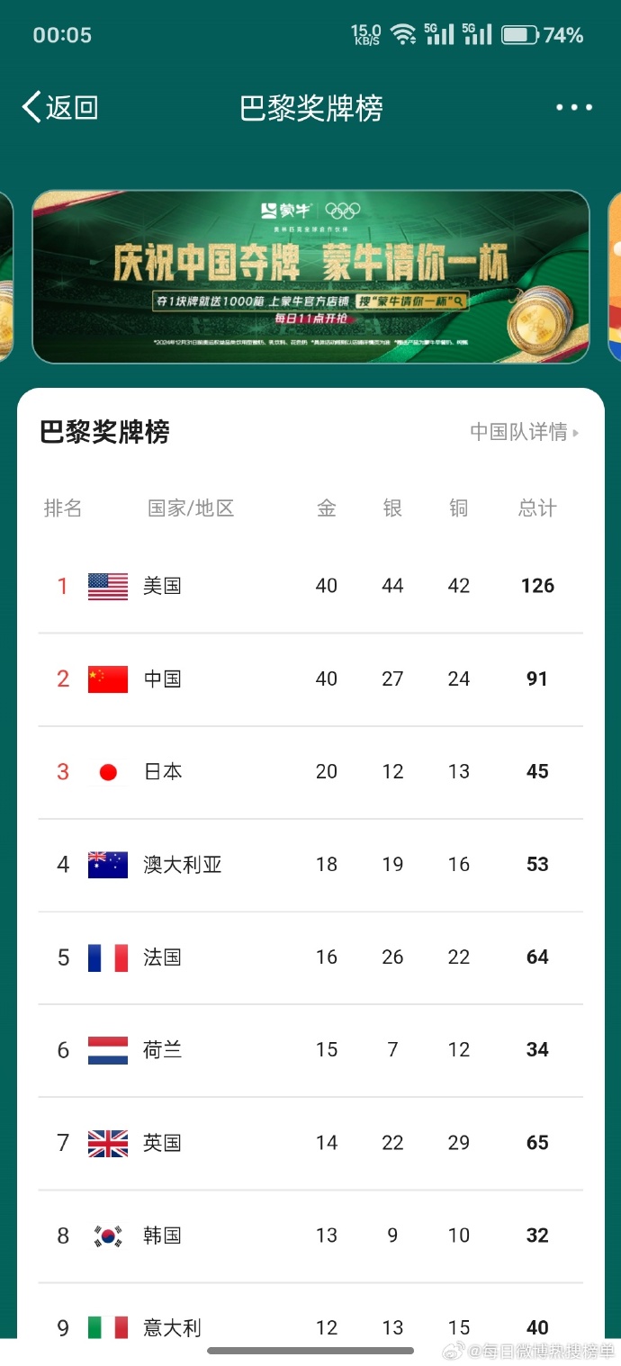This screenshot has height=1366, width=621.
Task: Tap the Chinese flag icon
Action: pos(106,679)
